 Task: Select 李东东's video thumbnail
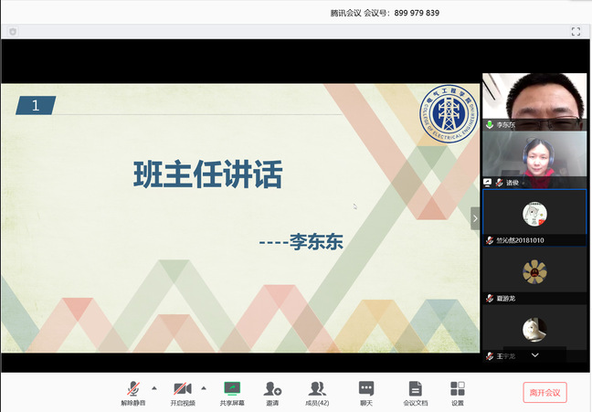click(x=534, y=99)
